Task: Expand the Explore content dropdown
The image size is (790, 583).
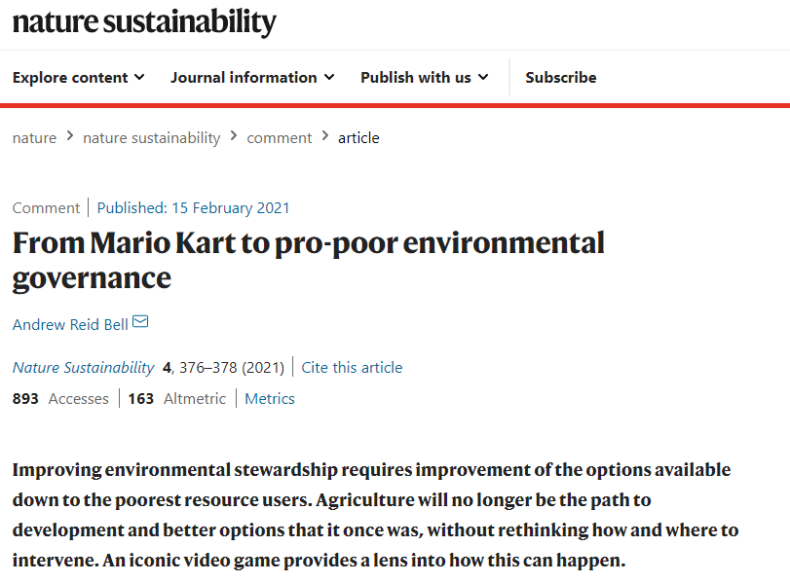Action: (79, 78)
